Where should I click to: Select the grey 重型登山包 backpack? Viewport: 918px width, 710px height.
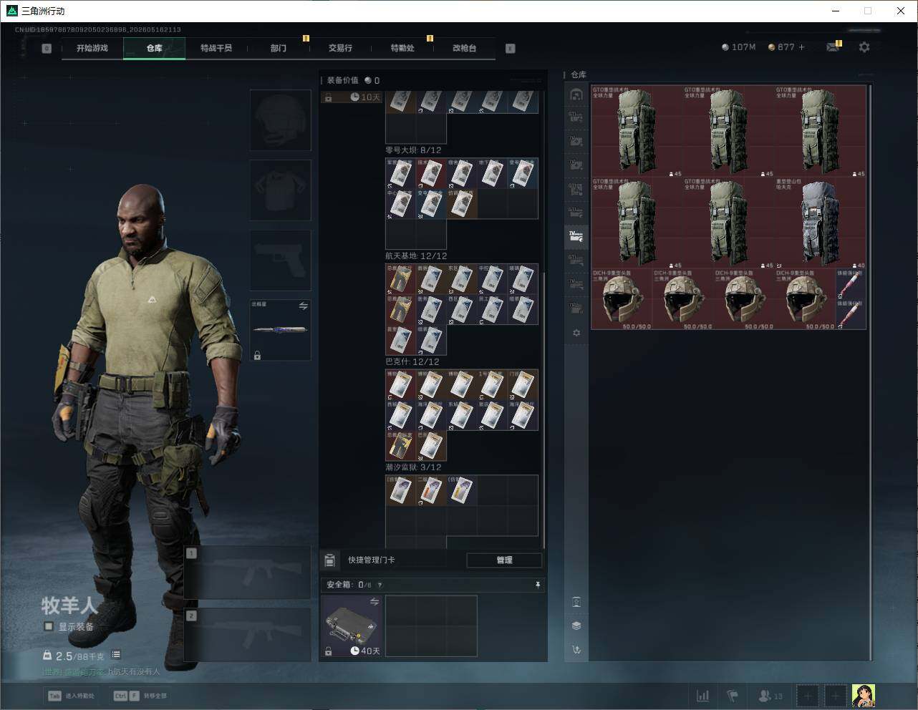click(821, 223)
